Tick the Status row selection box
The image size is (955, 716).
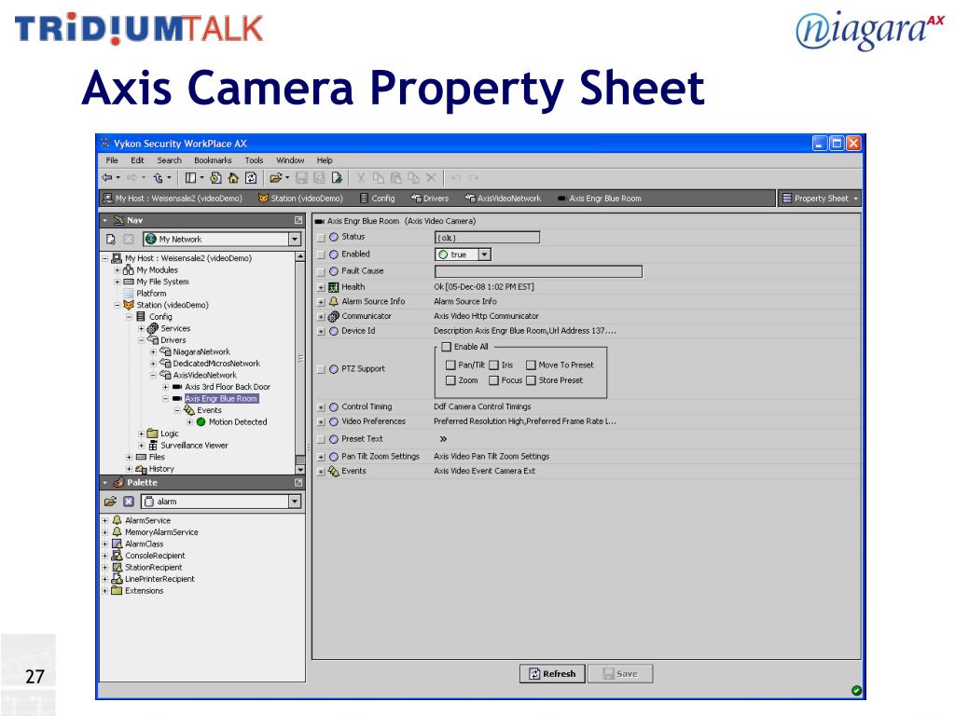click(x=321, y=238)
